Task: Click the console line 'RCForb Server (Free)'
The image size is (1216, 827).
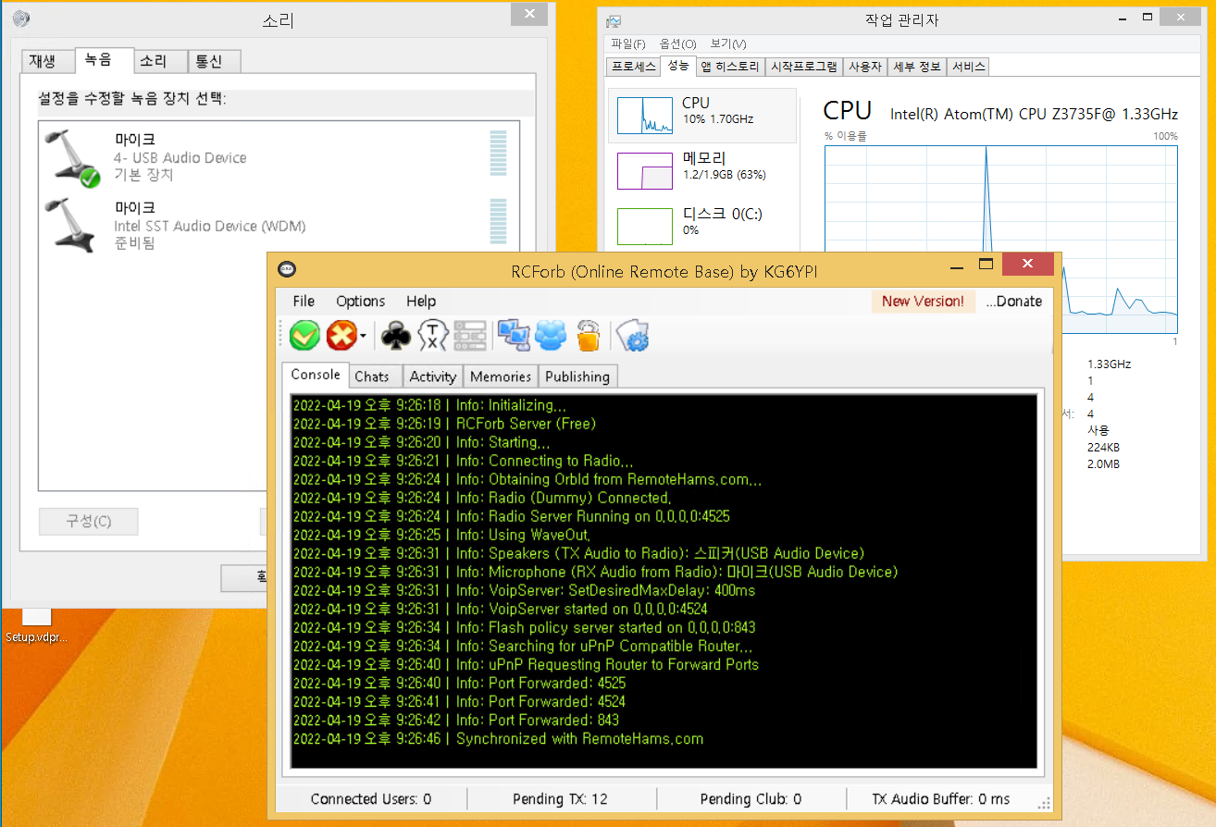Action: tap(444, 424)
